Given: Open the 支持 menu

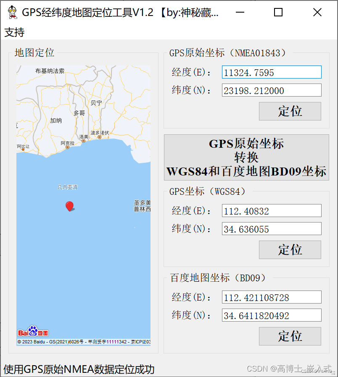Looking at the screenshot, I should coord(14,32).
